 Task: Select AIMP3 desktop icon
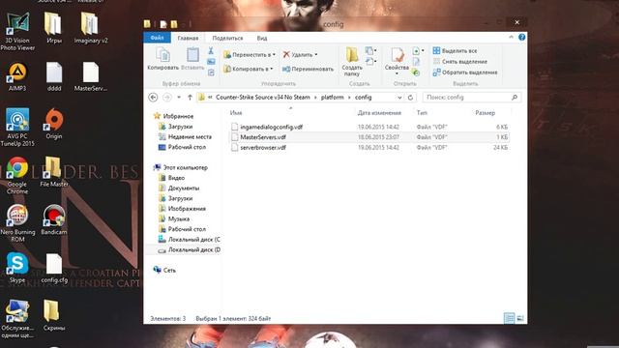click(x=17, y=77)
